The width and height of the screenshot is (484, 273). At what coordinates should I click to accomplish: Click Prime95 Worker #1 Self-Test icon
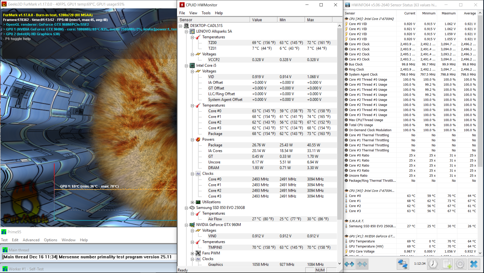tap(5, 269)
